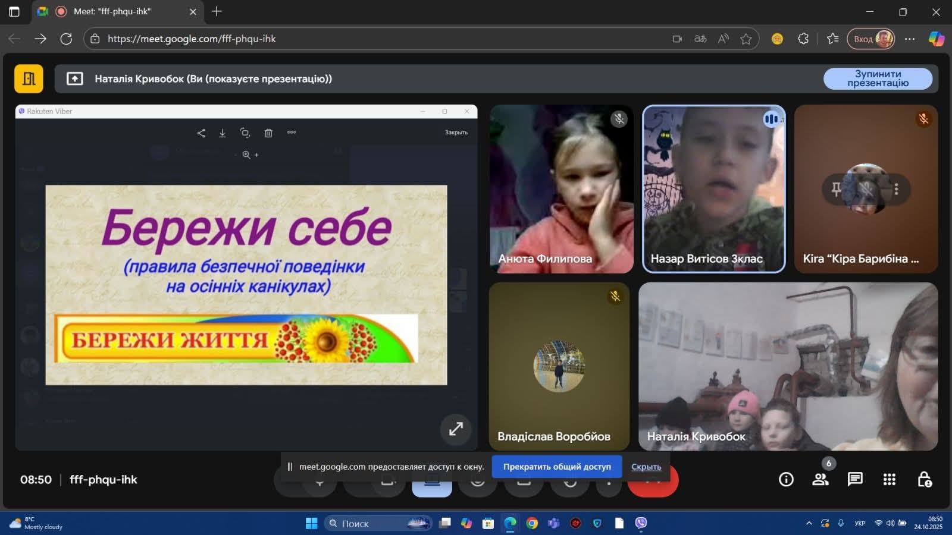952x535 pixels.
Task: Open the meeting details info icon
Action: (x=786, y=479)
